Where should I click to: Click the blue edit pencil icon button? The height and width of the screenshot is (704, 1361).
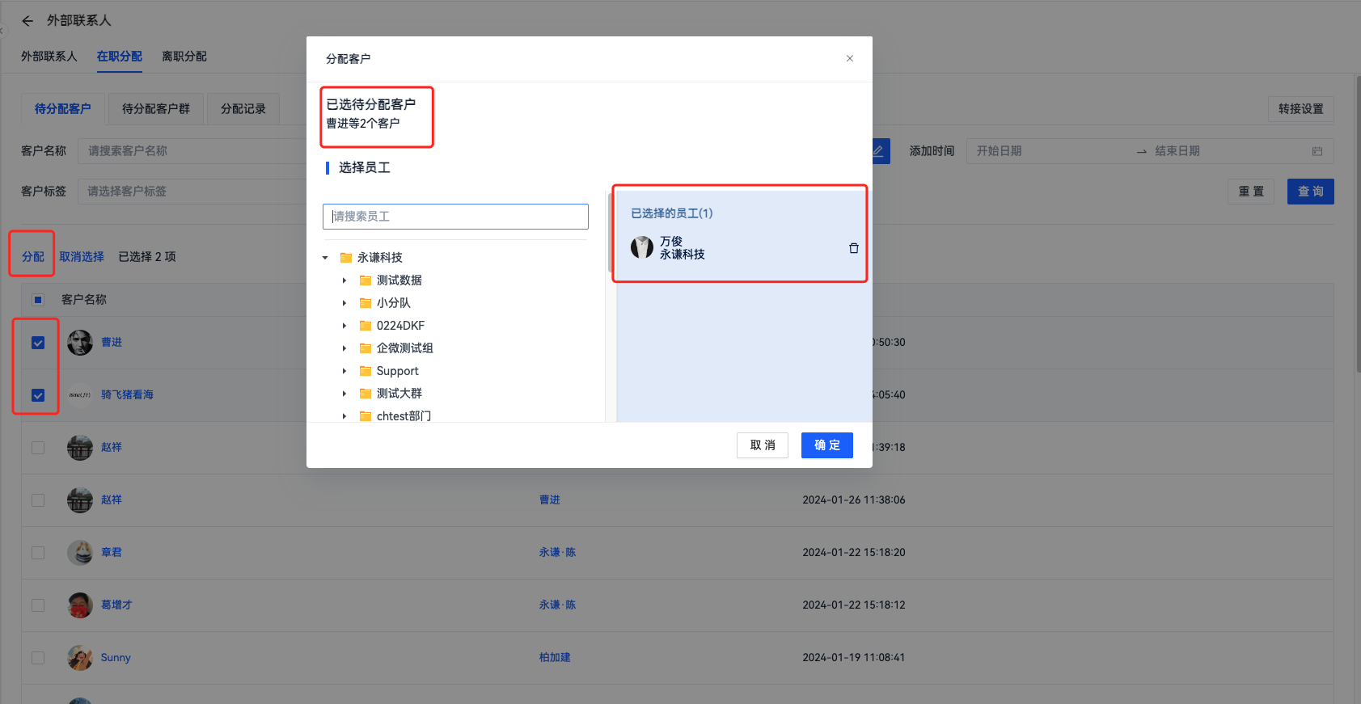click(x=879, y=151)
